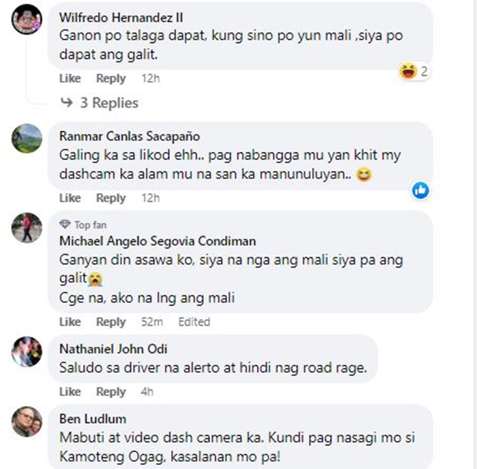Open Ben Ludlum's profile photo
477x469 pixels.
tap(27, 421)
